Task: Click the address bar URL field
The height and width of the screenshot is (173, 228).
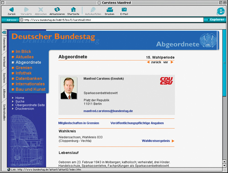Action: pos(111,20)
